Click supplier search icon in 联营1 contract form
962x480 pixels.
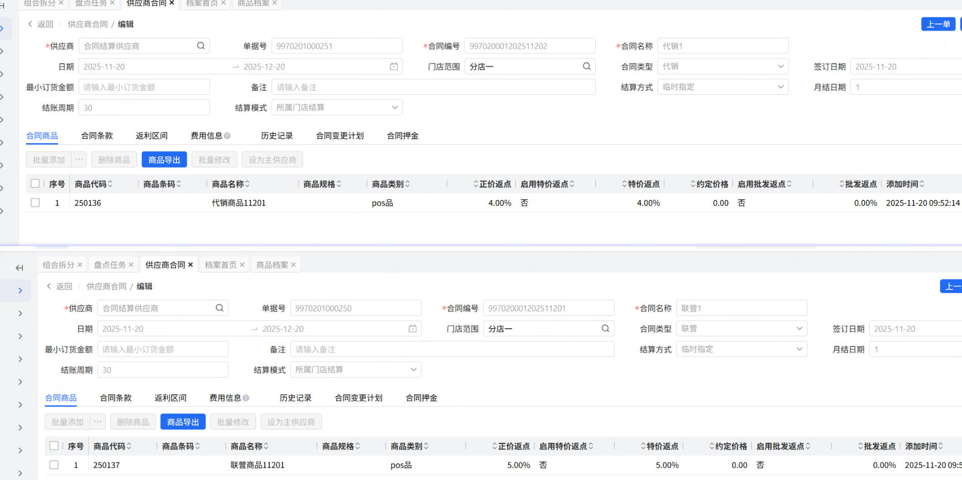coord(220,308)
